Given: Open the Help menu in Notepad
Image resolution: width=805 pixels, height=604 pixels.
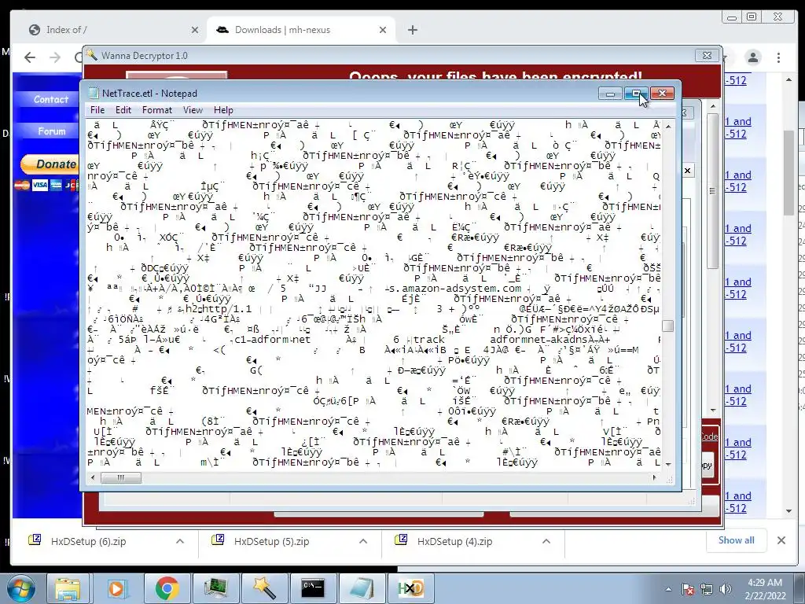Looking at the screenshot, I should 223,110.
